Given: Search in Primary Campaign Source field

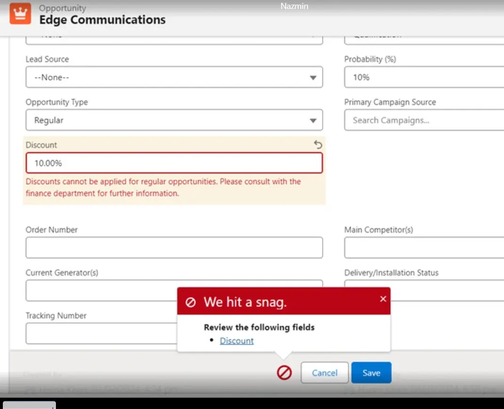Looking at the screenshot, I should [x=423, y=120].
